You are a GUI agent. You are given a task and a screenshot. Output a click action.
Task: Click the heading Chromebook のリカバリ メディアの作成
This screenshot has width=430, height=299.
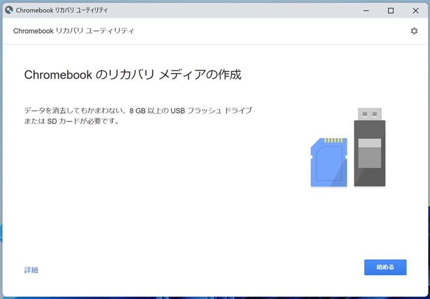click(x=132, y=75)
